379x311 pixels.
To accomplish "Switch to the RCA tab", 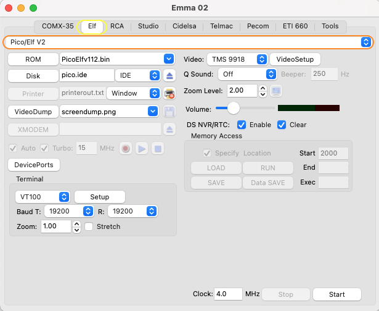I will (117, 26).
